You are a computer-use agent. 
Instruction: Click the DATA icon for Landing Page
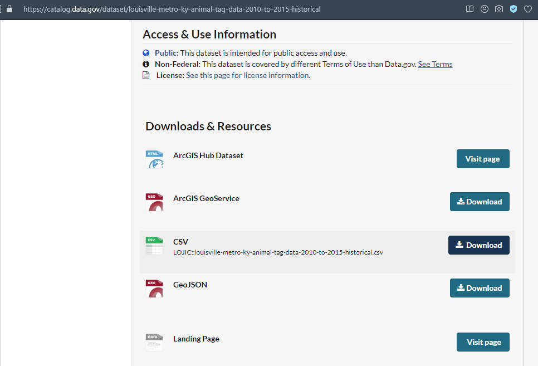[154, 343]
